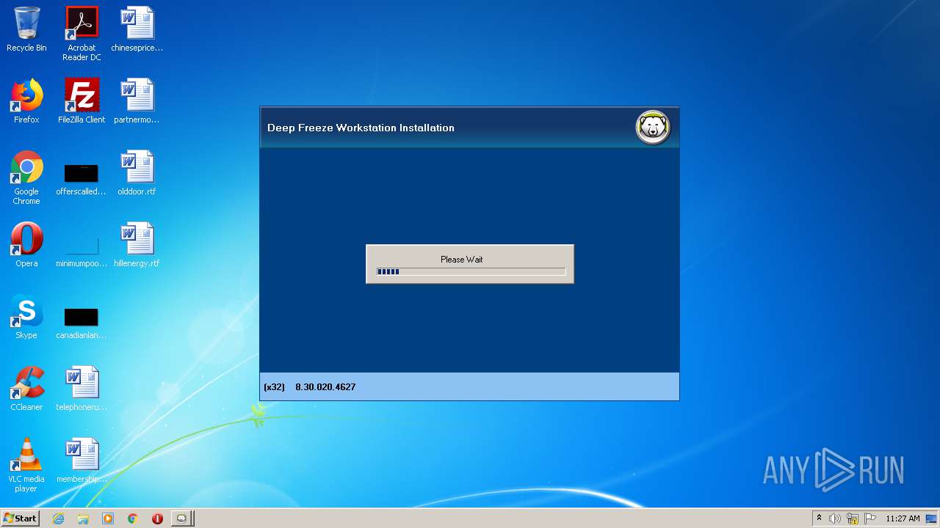Open Opera from the taskbar
940x528 pixels.
click(x=157, y=518)
